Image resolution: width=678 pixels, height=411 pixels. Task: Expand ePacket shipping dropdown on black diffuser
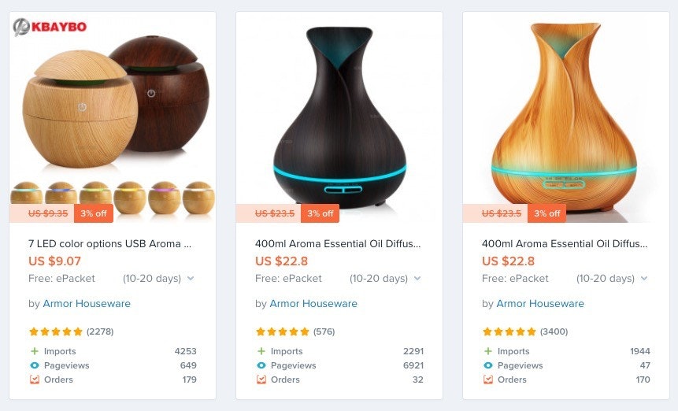coord(417,278)
